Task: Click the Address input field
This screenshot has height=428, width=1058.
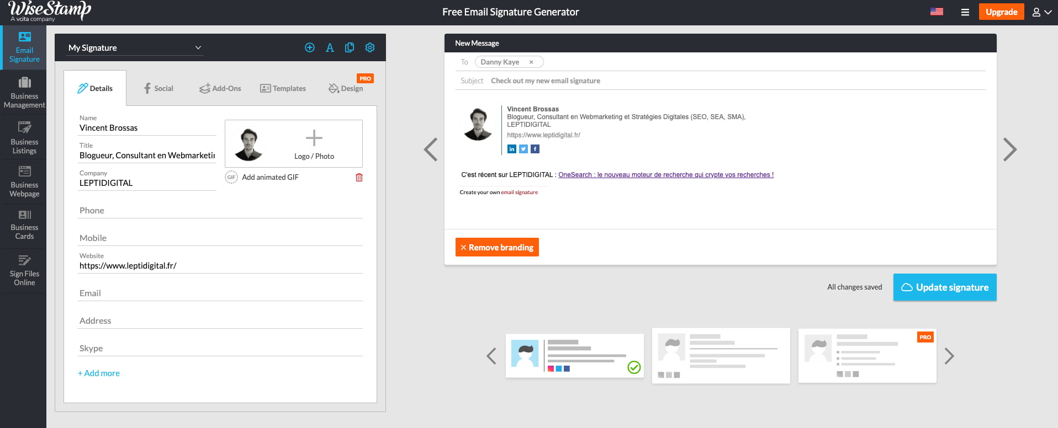Action: pyautogui.click(x=220, y=321)
